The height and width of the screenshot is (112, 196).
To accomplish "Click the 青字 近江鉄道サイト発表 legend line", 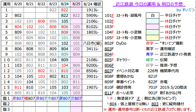I will coord(169,54).
